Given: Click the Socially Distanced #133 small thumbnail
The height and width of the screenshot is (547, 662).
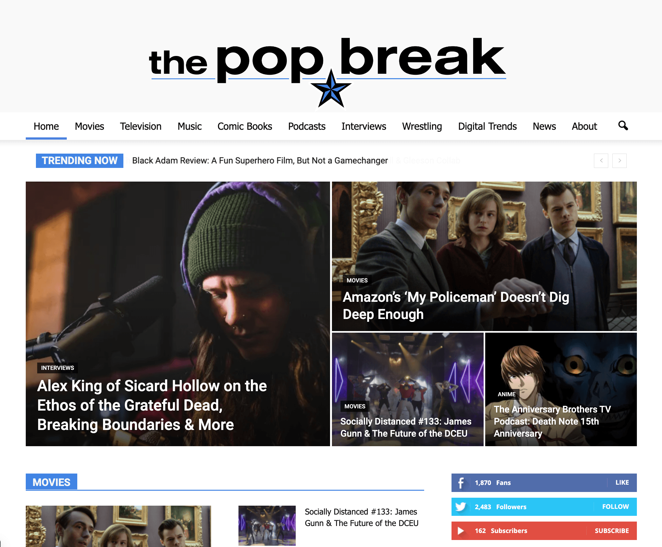Looking at the screenshot, I should (x=267, y=526).
